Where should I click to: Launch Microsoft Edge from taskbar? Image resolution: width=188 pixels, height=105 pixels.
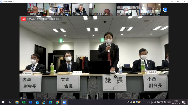[x=51, y=102]
